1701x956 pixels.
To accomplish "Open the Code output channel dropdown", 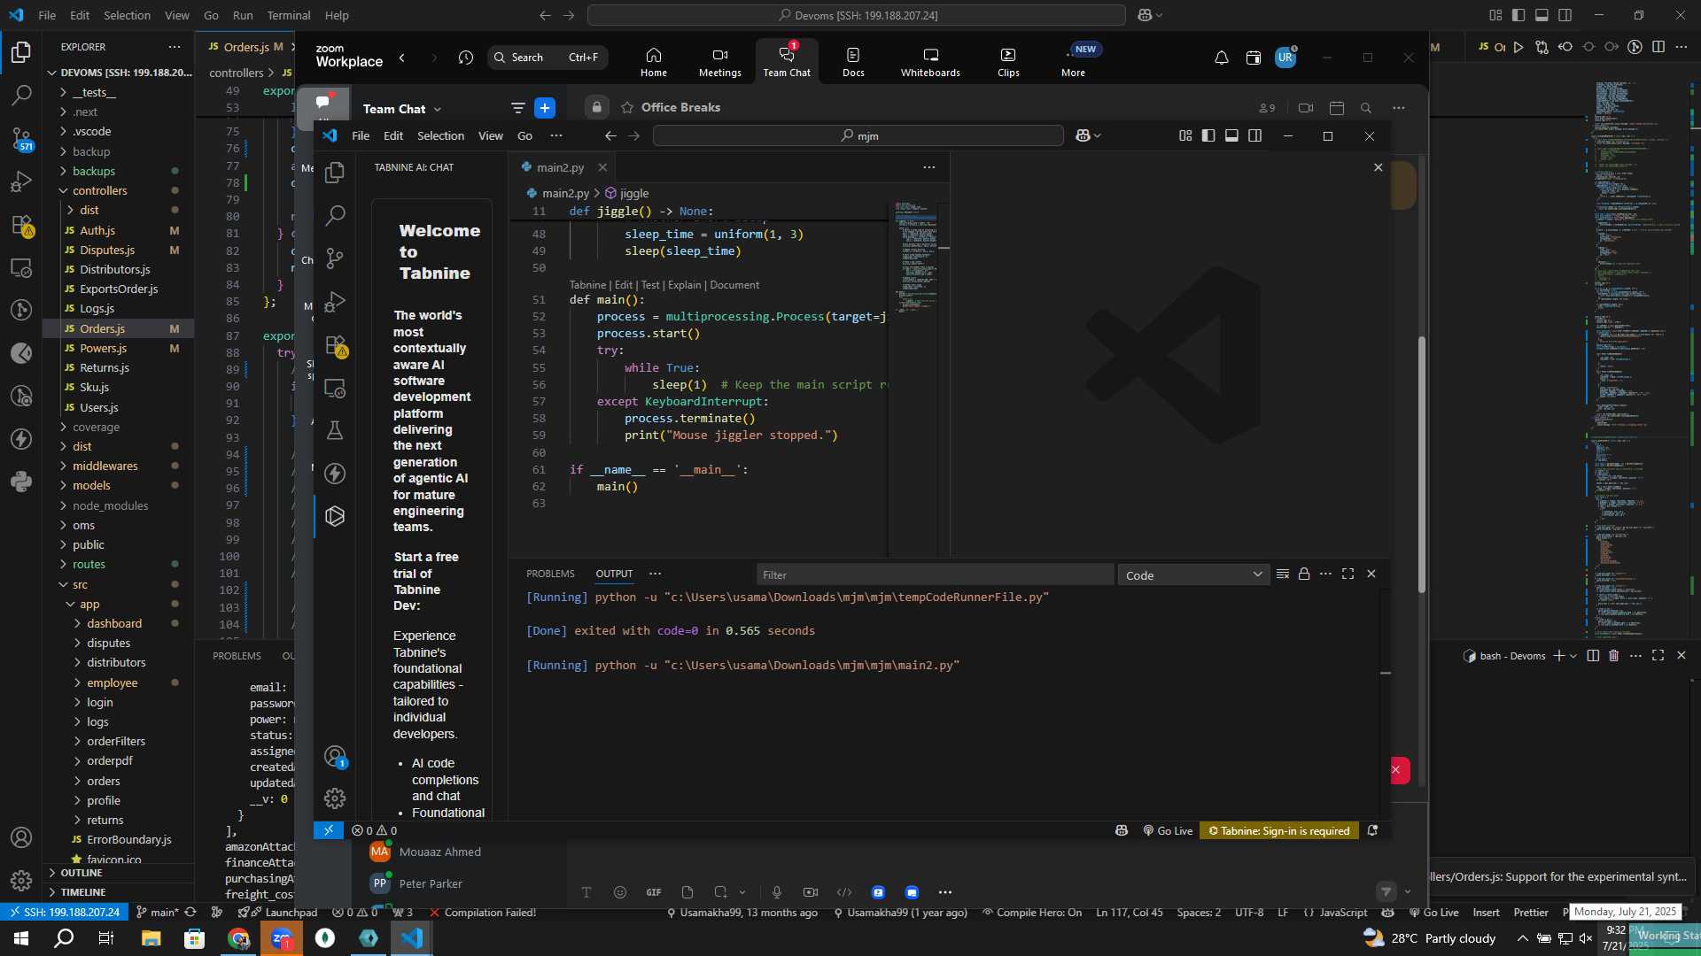I will (1193, 575).
